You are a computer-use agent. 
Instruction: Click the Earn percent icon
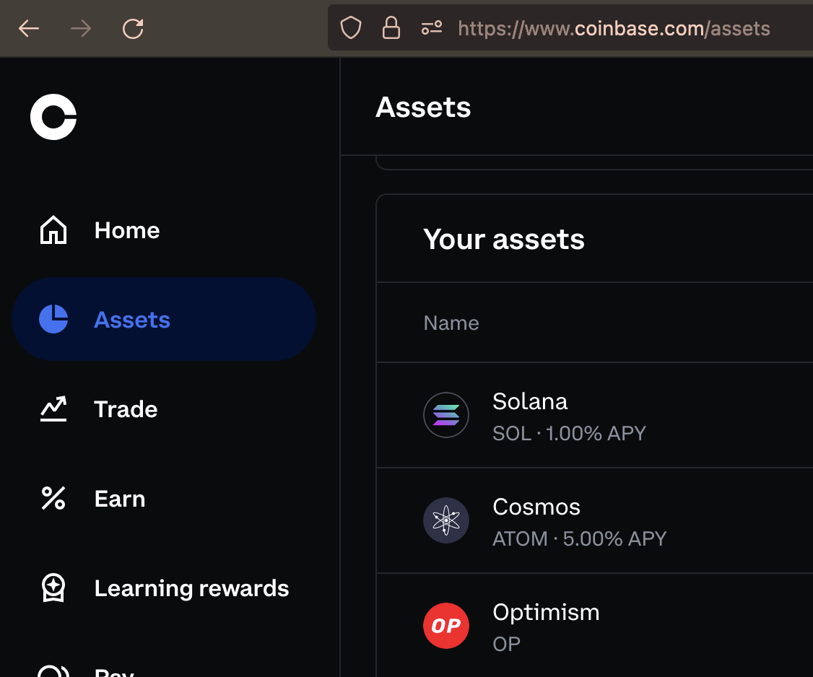53,498
